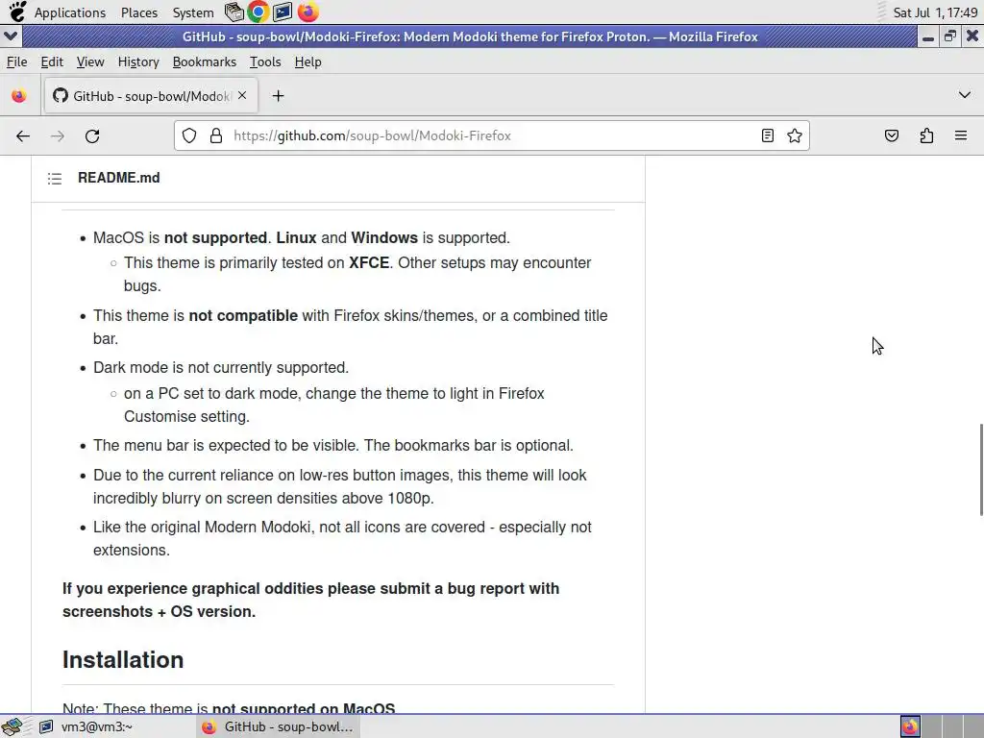Viewport: 984px width, 738px height.
Task: Open the Edit menu
Action: coord(52,62)
